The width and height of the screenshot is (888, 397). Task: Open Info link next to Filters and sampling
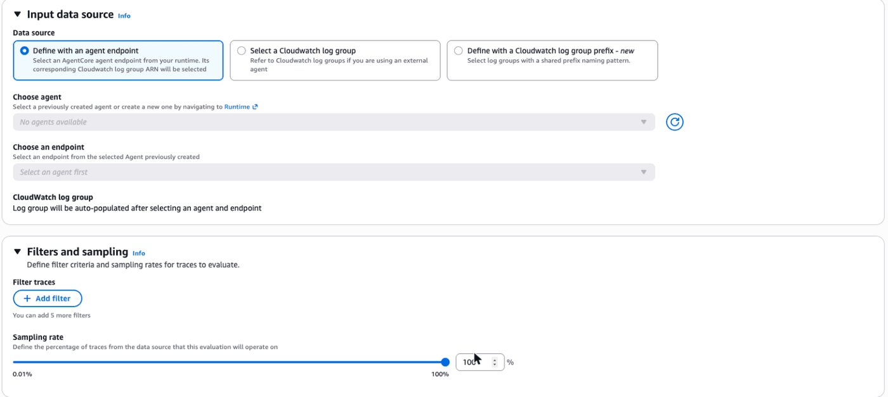[139, 253]
